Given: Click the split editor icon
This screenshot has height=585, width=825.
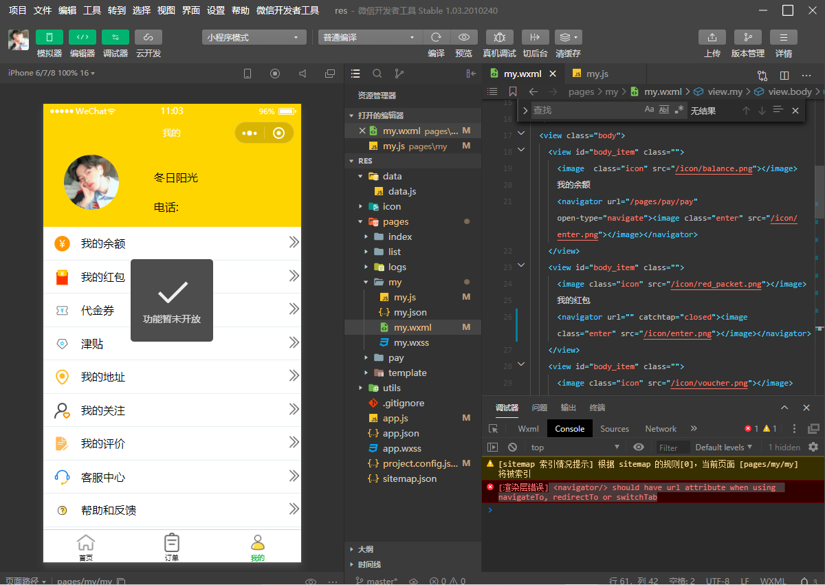Looking at the screenshot, I should pyautogui.click(x=784, y=75).
